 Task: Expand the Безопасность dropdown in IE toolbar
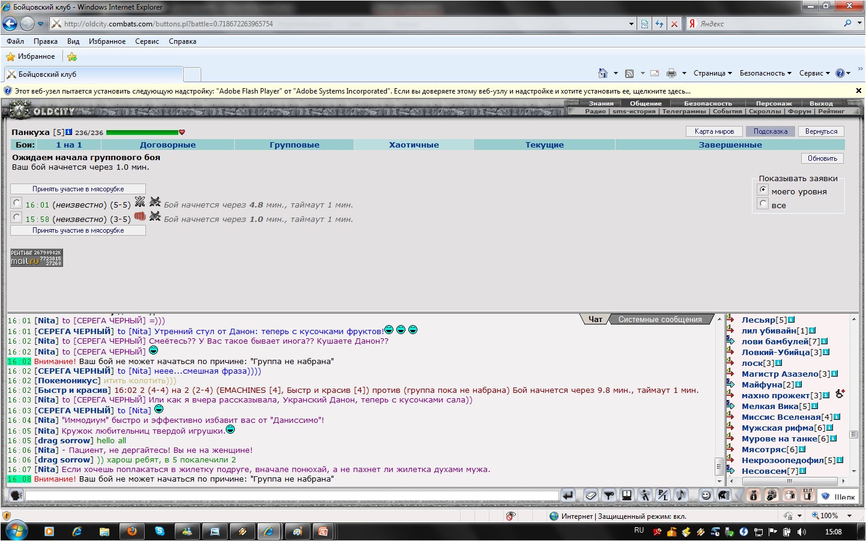coord(765,73)
